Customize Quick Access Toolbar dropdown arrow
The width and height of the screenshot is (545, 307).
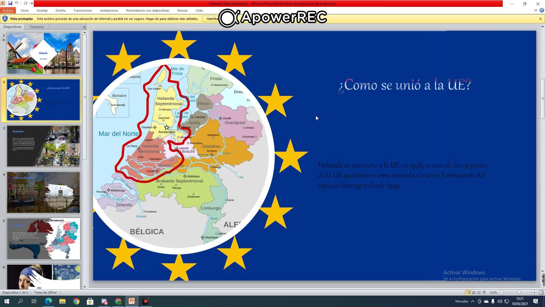click(32, 3)
